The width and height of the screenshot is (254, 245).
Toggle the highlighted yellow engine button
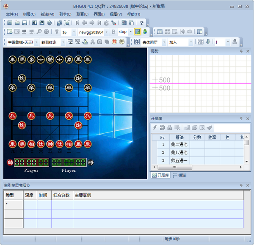[x=138, y=32]
